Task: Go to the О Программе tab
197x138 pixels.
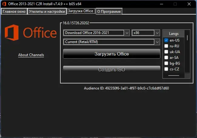Action: point(109,12)
